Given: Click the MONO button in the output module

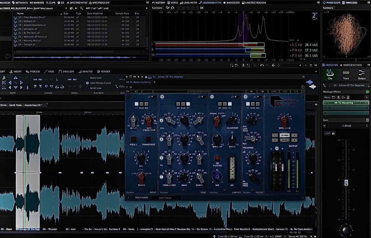Looking at the screenshot, I should 284,140.
